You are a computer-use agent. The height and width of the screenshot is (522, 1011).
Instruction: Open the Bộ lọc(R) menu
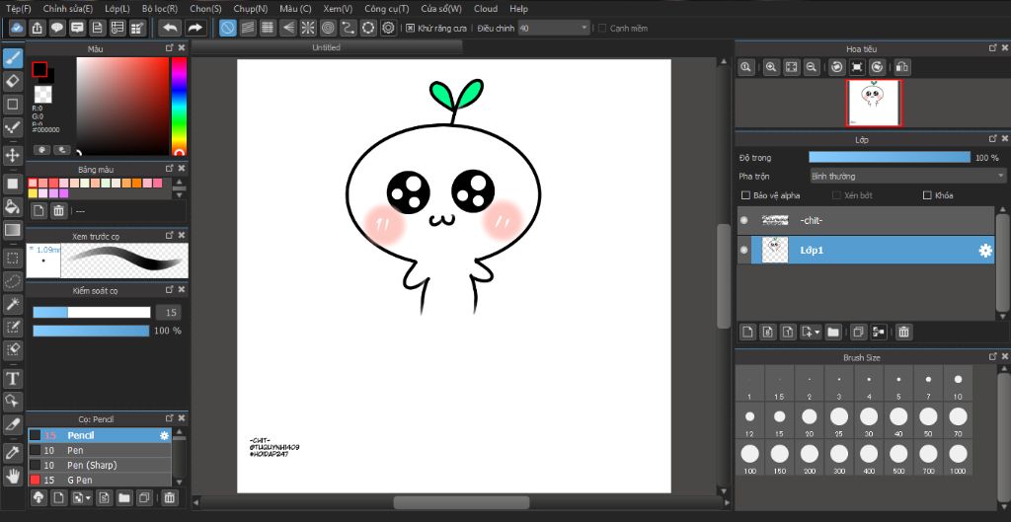coord(159,8)
